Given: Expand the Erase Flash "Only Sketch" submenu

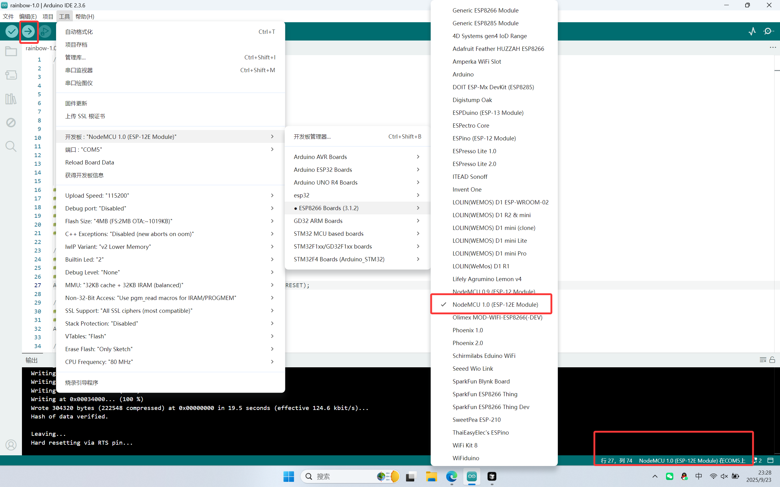Looking at the screenshot, I should tap(170, 349).
